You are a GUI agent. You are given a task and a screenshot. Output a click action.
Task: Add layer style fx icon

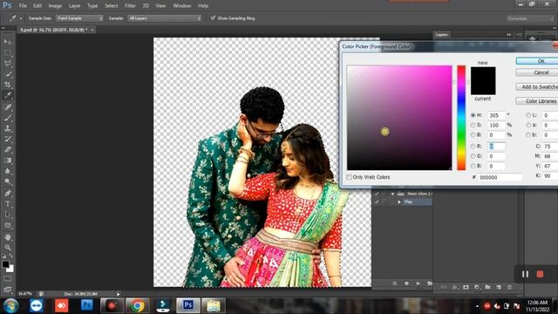(x=455, y=287)
